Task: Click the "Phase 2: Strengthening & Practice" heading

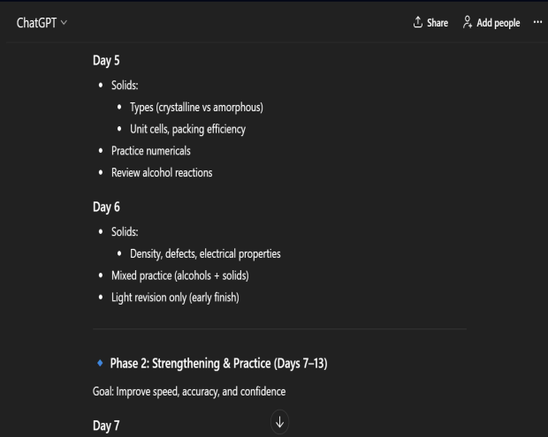Action: tap(219, 364)
